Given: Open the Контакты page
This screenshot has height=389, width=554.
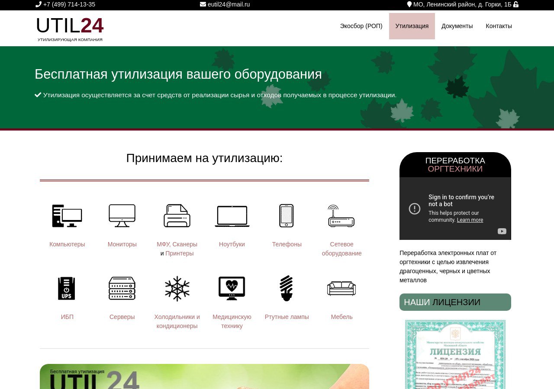Looking at the screenshot, I should [x=499, y=26].
